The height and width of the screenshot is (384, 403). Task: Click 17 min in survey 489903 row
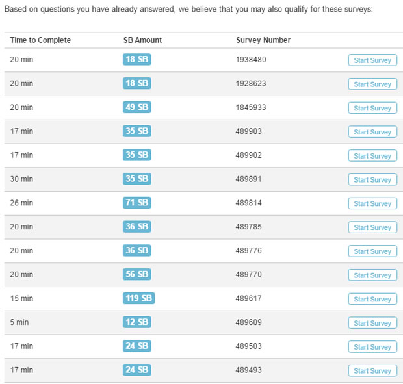(x=21, y=131)
